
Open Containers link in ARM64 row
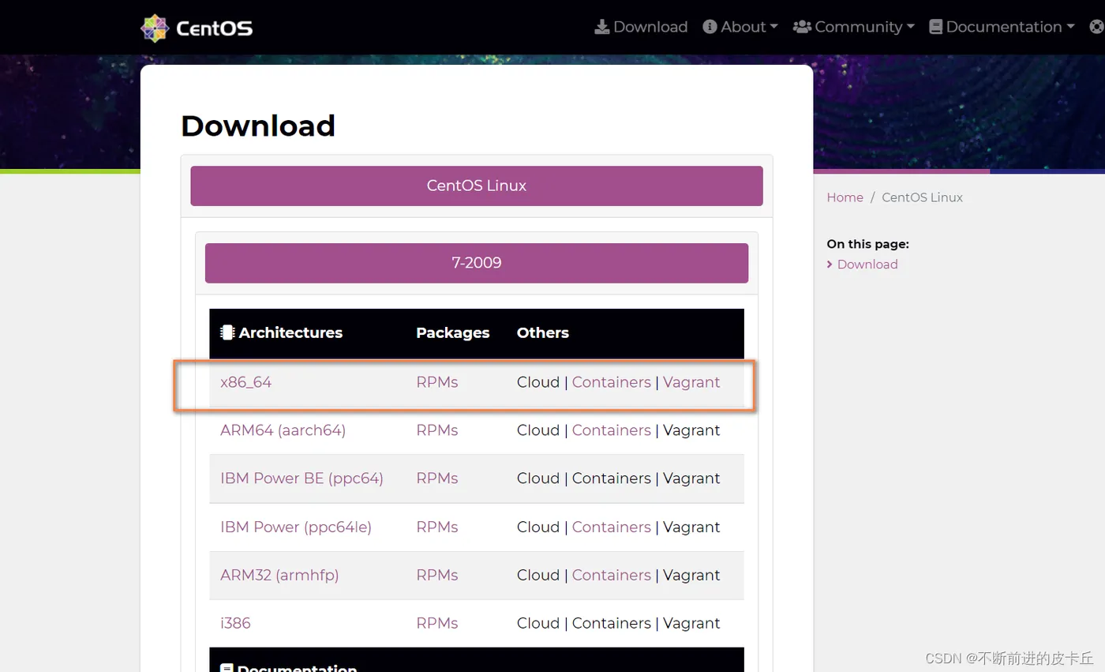pos(612,430)
